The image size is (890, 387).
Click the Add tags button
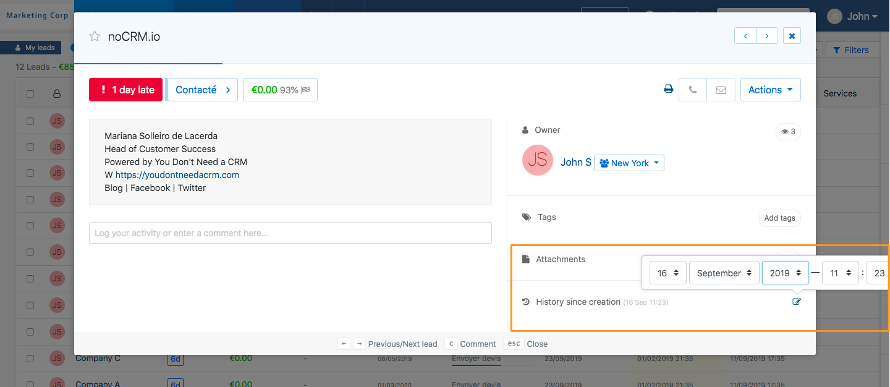pyautogui.click(x=779, y=218)
